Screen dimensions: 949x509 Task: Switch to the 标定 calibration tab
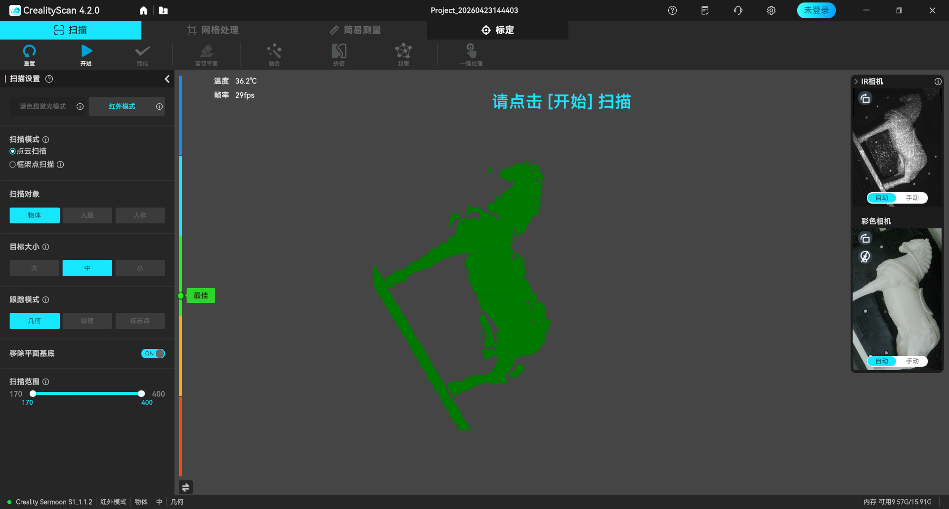[498, 30]
